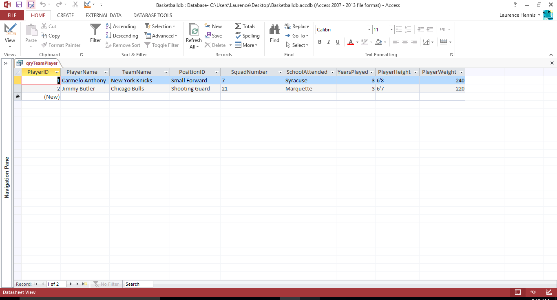Click the Copy command in the Clipboard group
The image size is (557, 300).
click(x=51, y=36)
